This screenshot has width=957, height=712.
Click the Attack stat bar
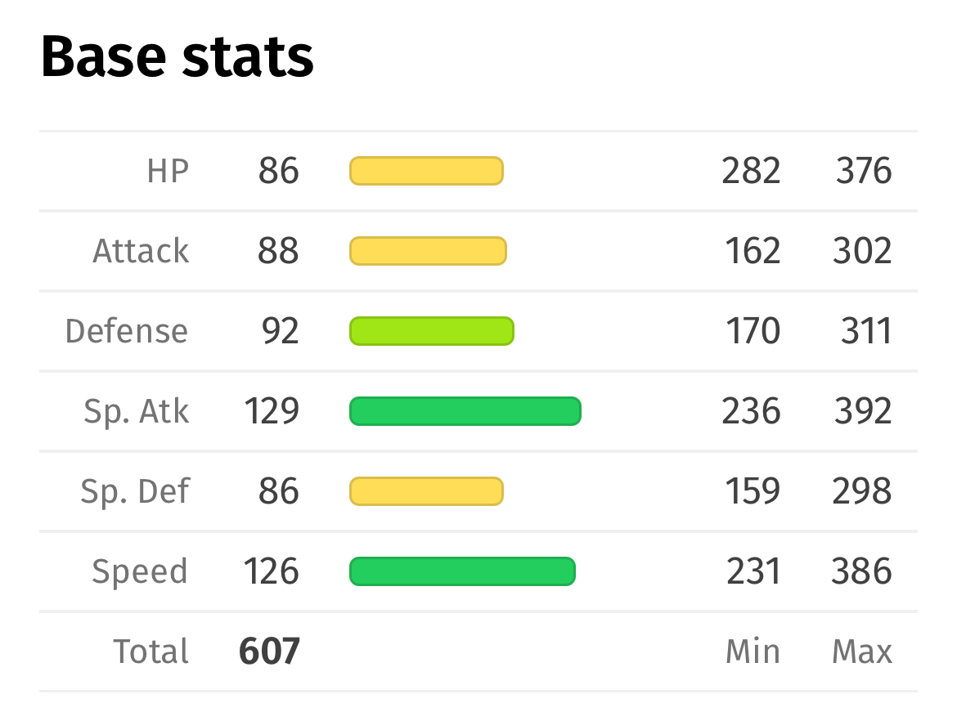click(428, 251)
